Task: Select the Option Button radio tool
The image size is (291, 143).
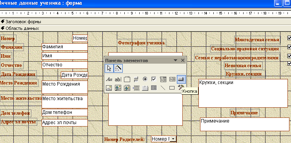Action: tap(145, 79)
